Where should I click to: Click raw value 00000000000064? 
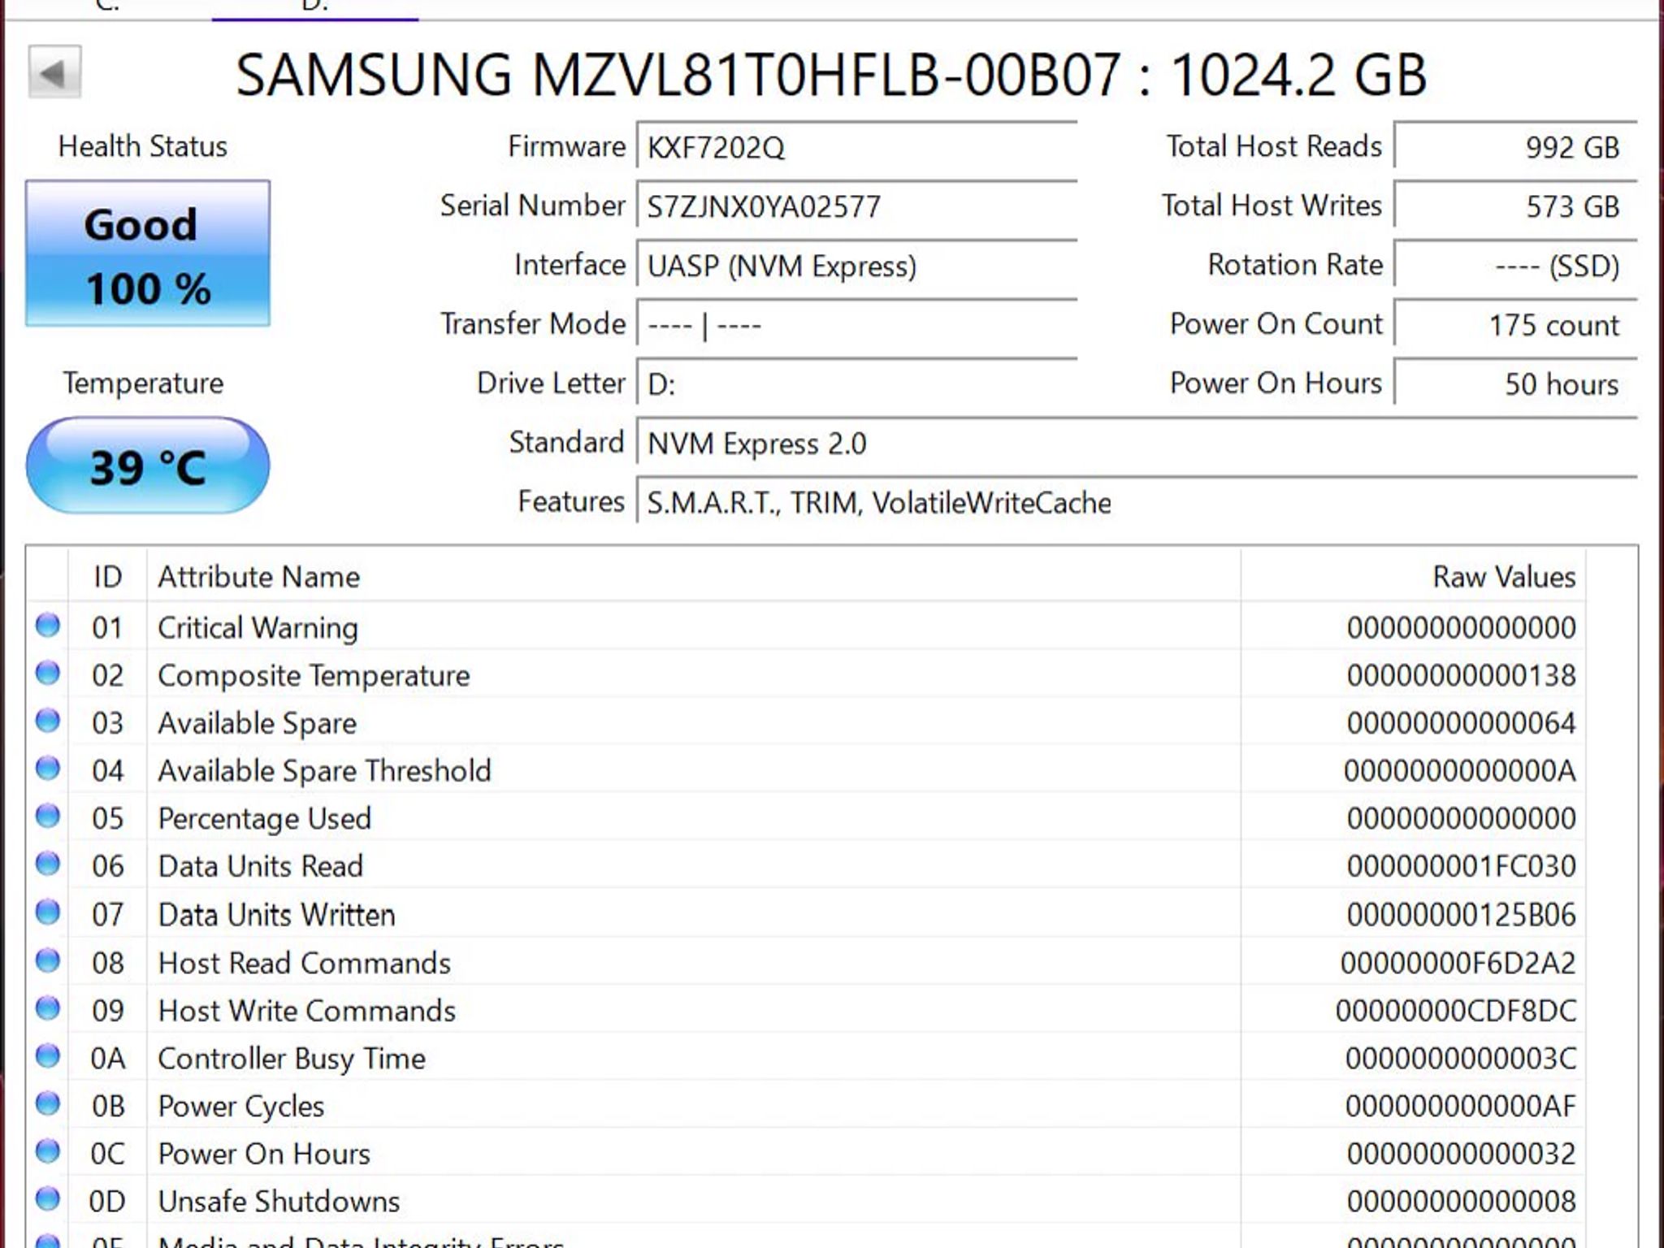point(1461,723)
